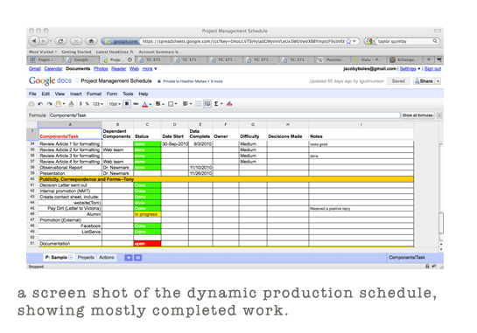Click the all sheets list icon
This screenshot has height=333, width=477.
tap(137, 258)
